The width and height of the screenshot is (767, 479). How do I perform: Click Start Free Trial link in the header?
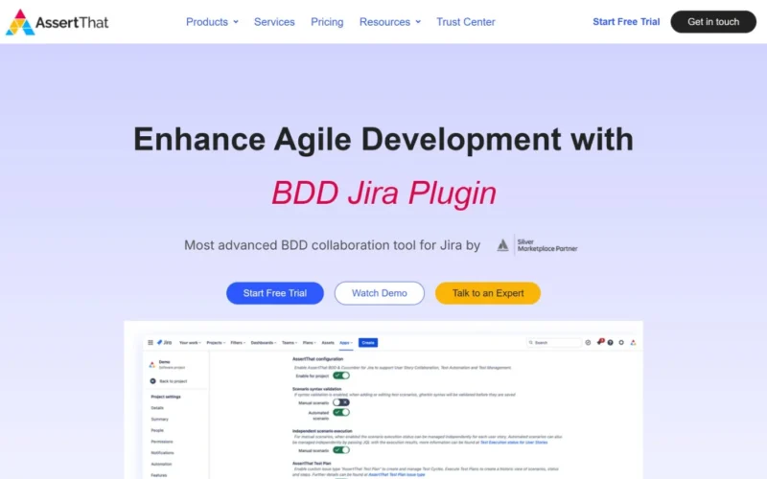(x=626, y=22)
